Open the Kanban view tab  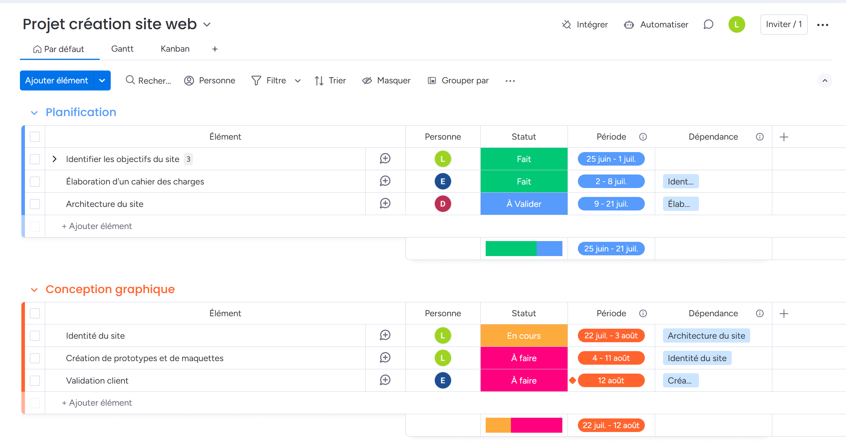[x=175, y=49]
